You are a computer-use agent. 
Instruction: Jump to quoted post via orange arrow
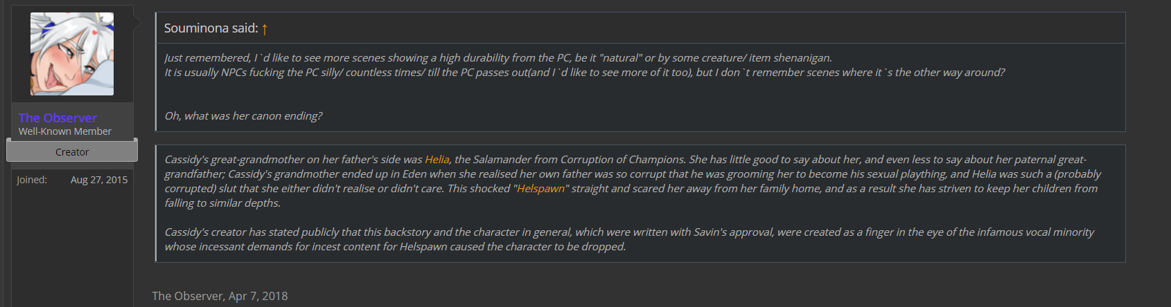265,29
